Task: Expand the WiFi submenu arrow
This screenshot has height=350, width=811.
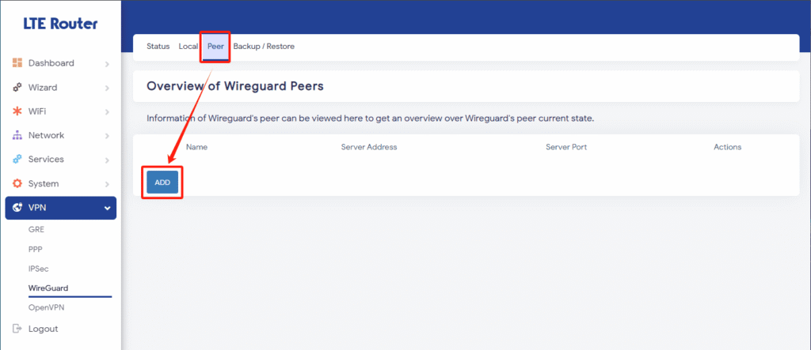Action: click(x=107, y=112)
